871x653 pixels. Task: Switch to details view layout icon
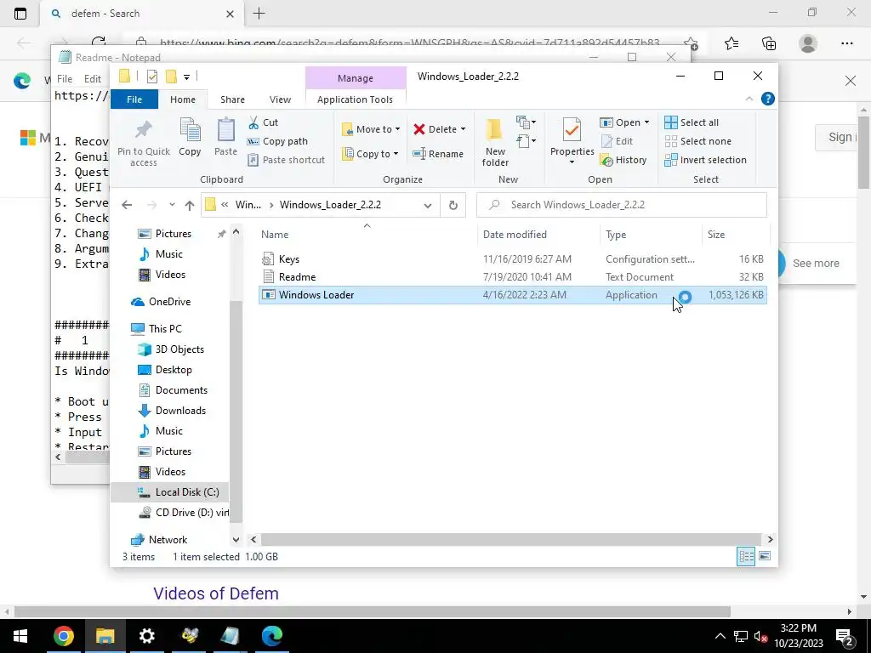click(x=746, y=556)
